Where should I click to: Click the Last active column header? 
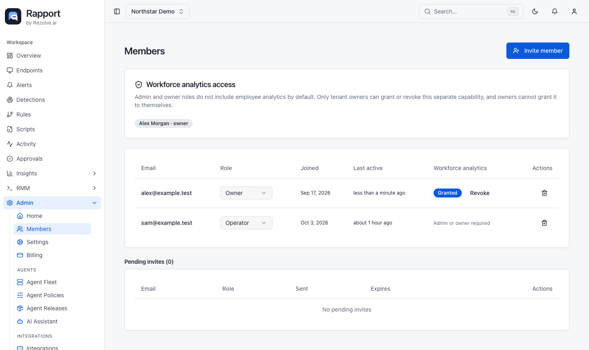point(368,168)
